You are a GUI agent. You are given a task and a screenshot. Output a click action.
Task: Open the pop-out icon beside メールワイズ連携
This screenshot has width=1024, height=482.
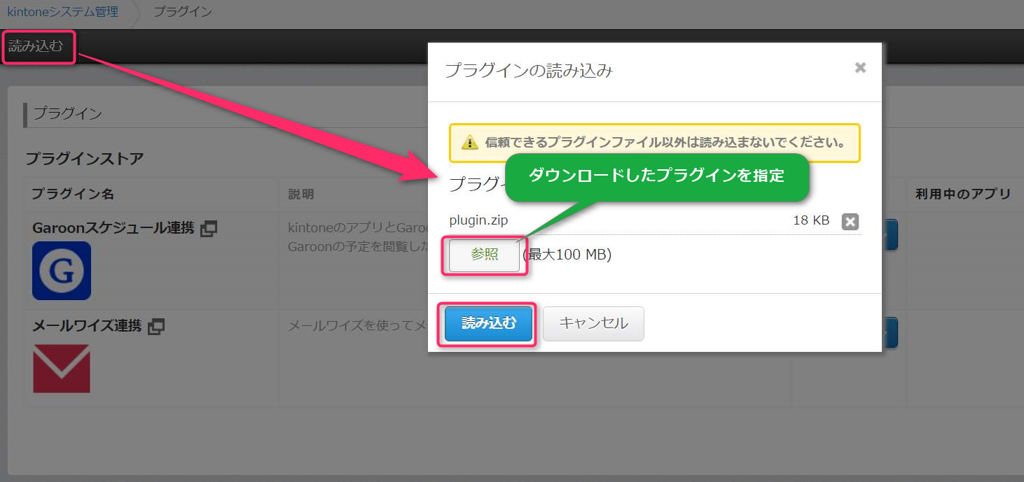(x=156, y=326)
